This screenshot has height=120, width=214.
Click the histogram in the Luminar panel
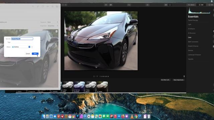(199, 10)
